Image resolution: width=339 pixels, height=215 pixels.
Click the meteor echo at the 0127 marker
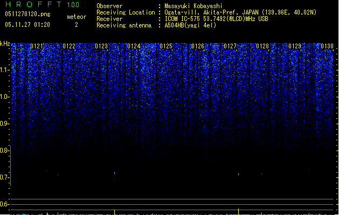pyautogui.click(x=238, y=174)
